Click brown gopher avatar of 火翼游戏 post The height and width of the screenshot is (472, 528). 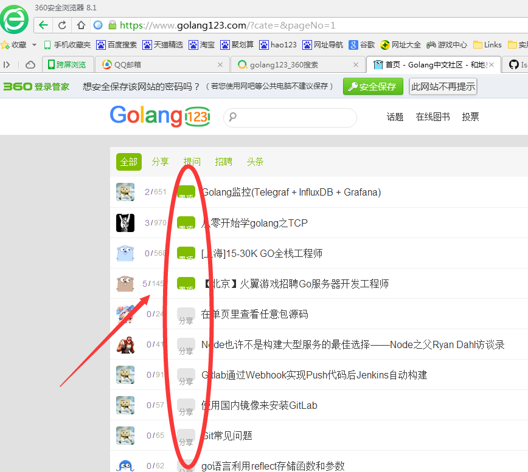coord(125,284)
